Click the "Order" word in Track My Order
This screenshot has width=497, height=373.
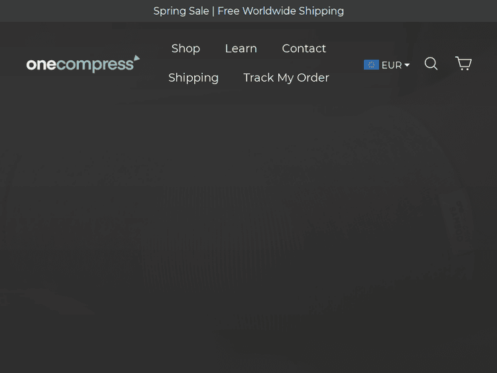coord(313,78)
